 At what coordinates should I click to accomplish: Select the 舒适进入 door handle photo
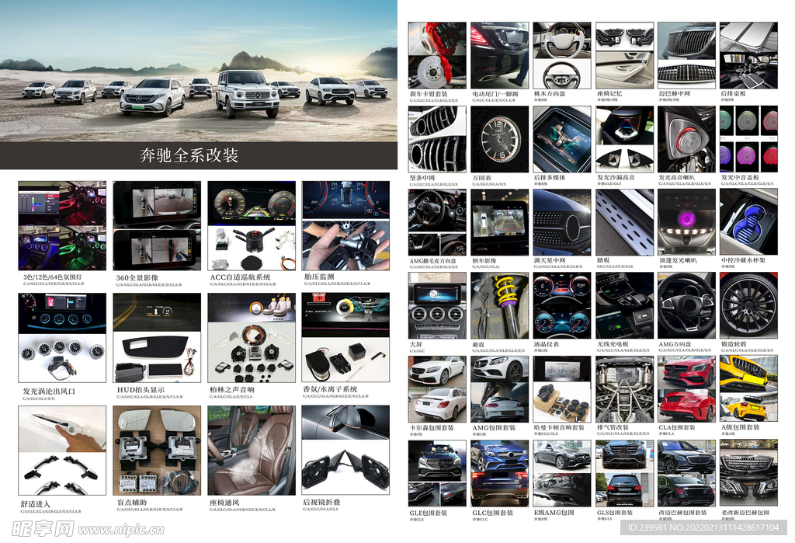point(62,451)
